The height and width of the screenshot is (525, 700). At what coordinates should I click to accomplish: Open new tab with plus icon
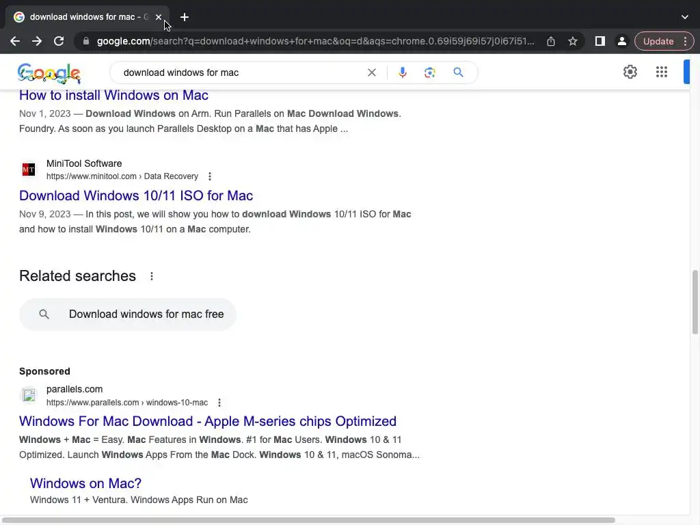[185, 17]
